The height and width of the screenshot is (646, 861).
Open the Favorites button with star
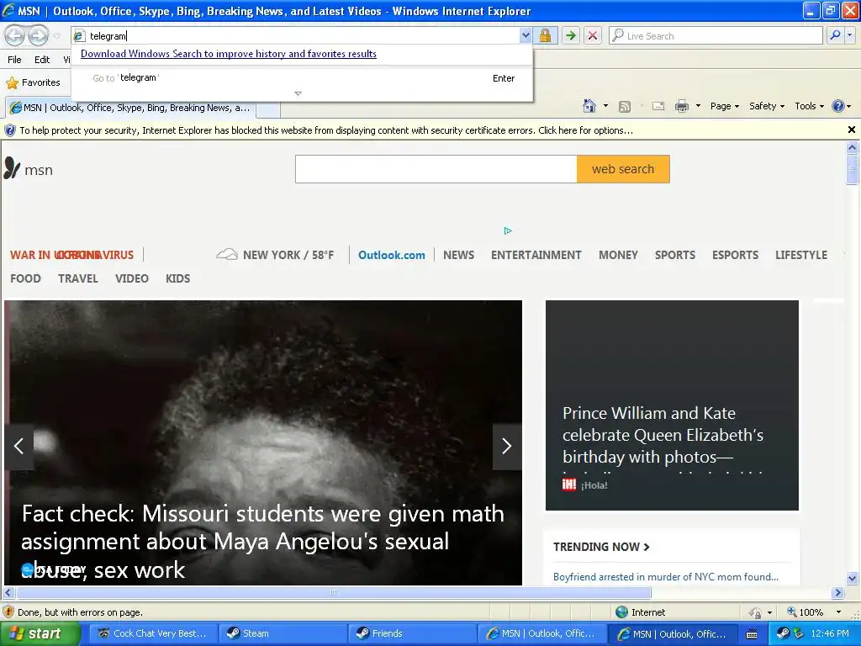[33, 83]
